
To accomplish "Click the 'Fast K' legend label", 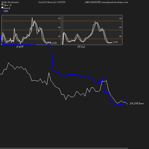I will [7, 8].
